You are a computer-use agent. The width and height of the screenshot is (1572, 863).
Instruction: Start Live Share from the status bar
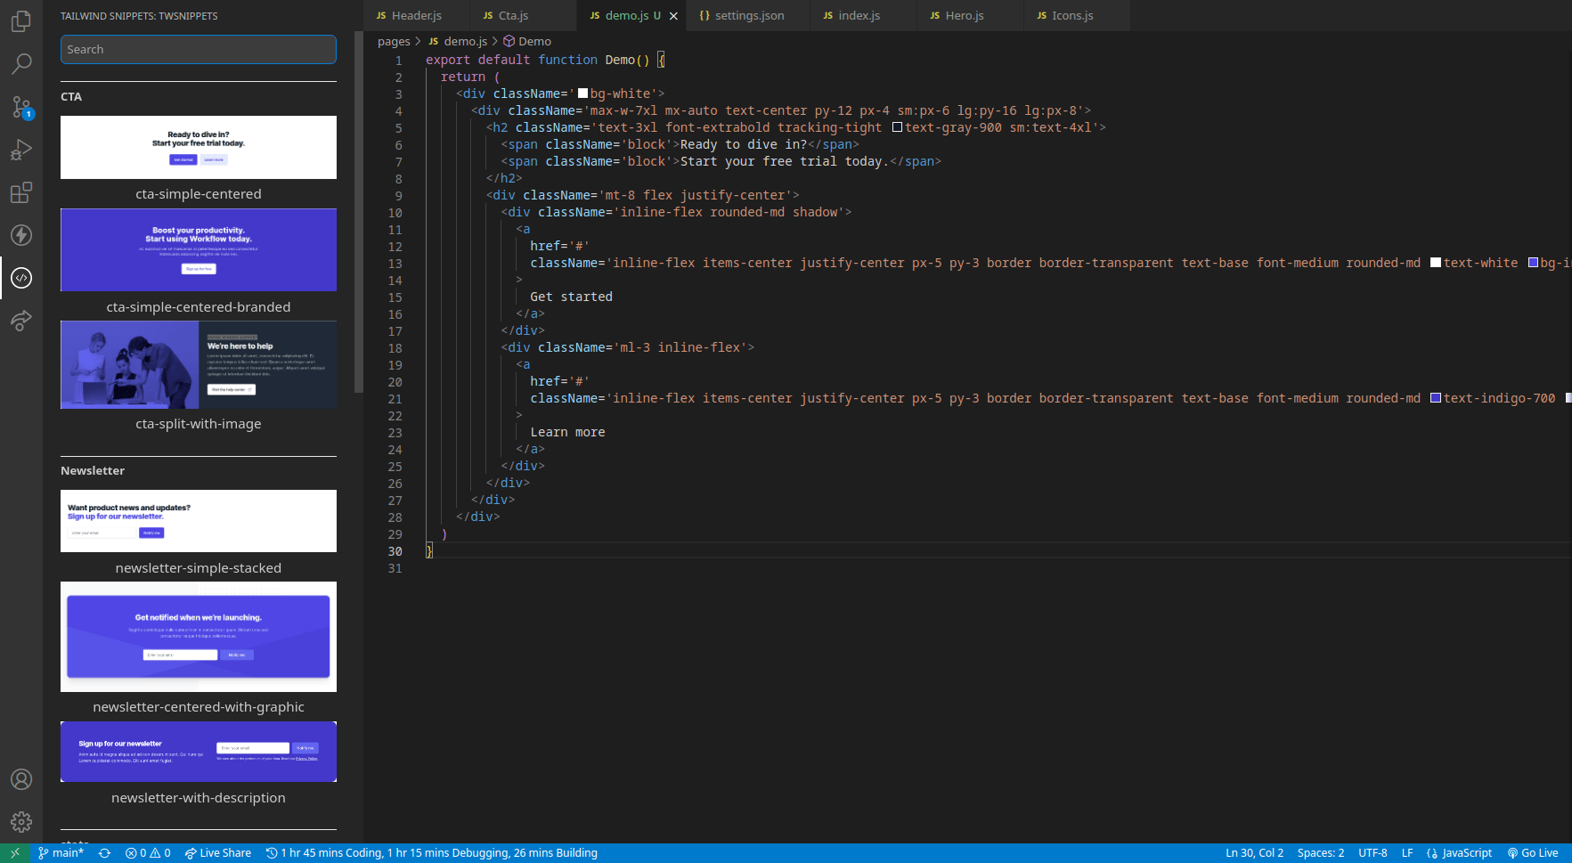218,853
